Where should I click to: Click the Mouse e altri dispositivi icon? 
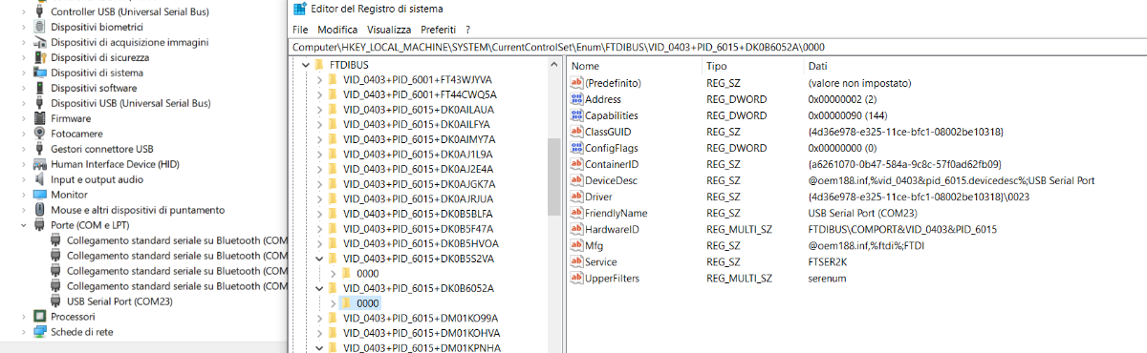(x=39, y=210)
